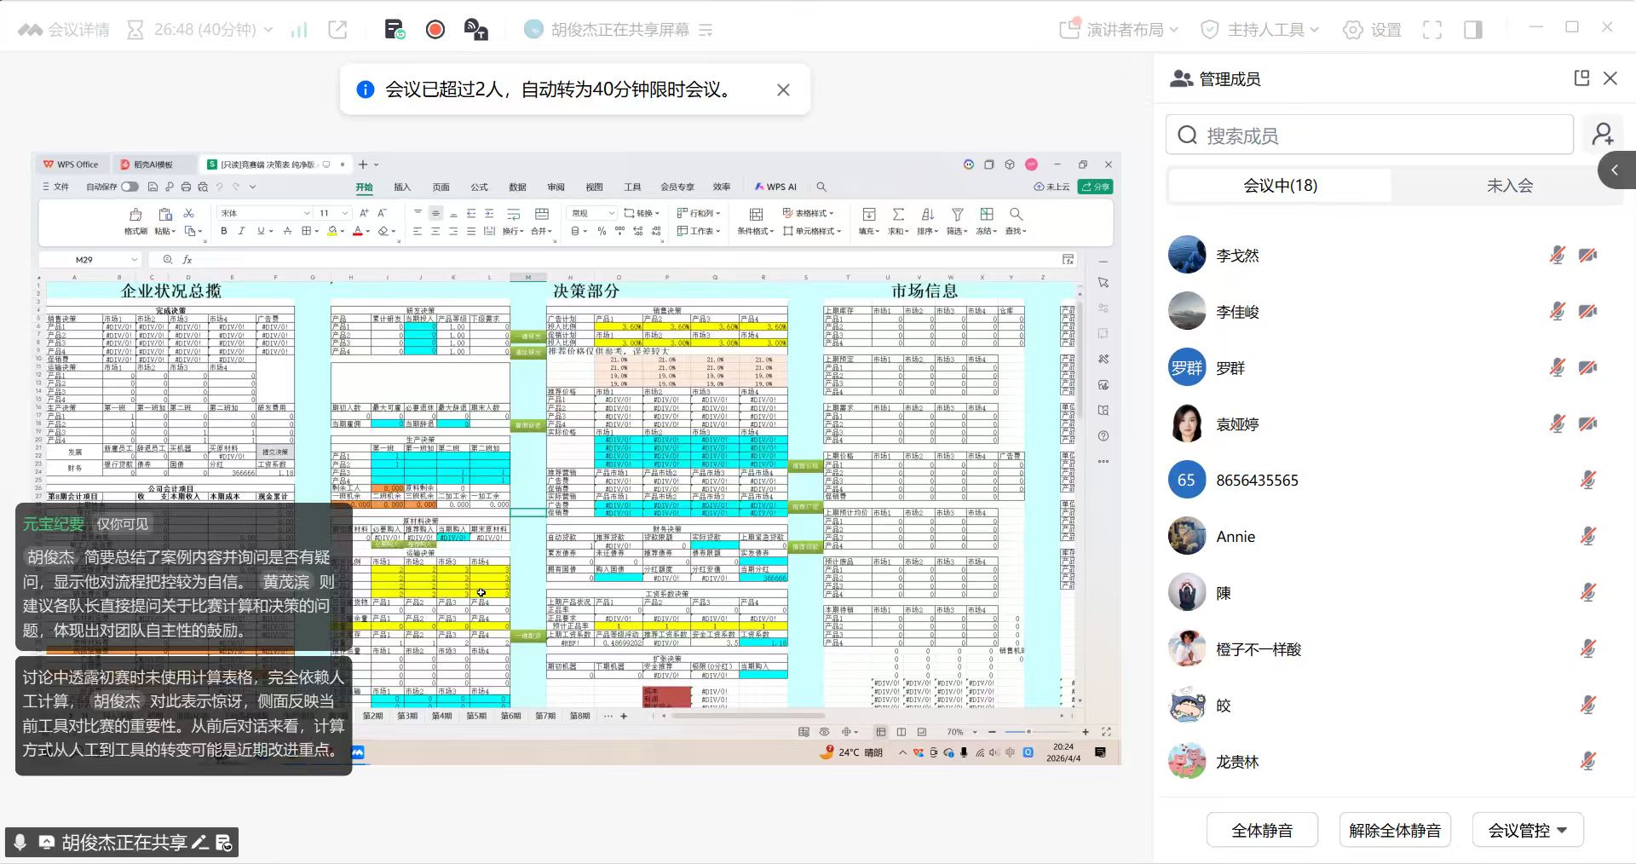Click the network signal strength icon
The height and width of the screenshot is (864, 1636).
tap(298, 30)
